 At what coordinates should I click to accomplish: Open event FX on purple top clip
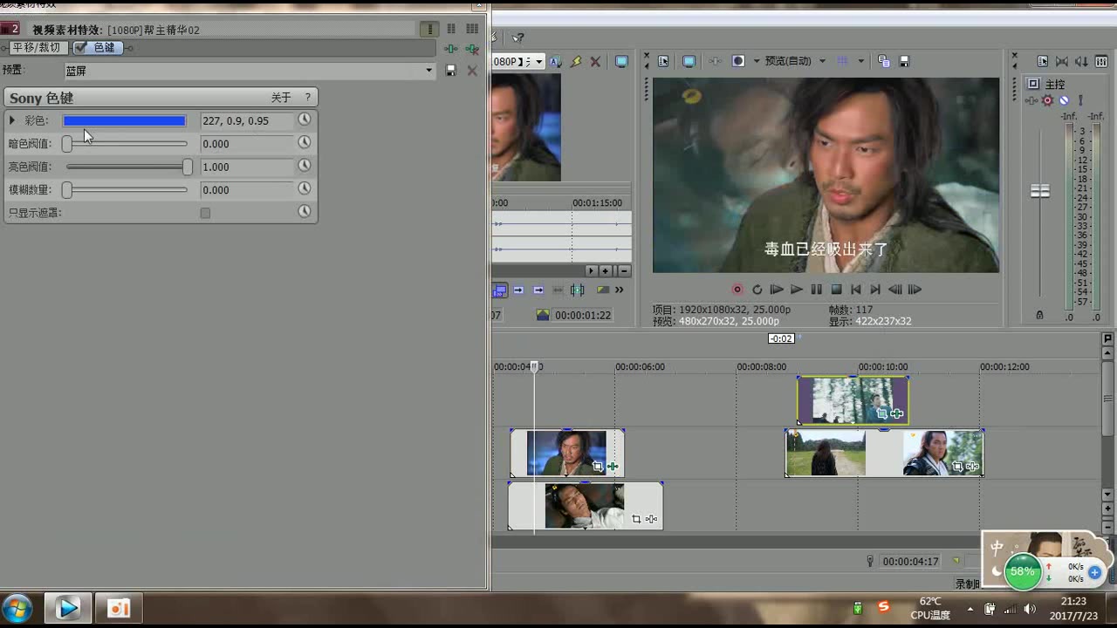coord(898,413)
